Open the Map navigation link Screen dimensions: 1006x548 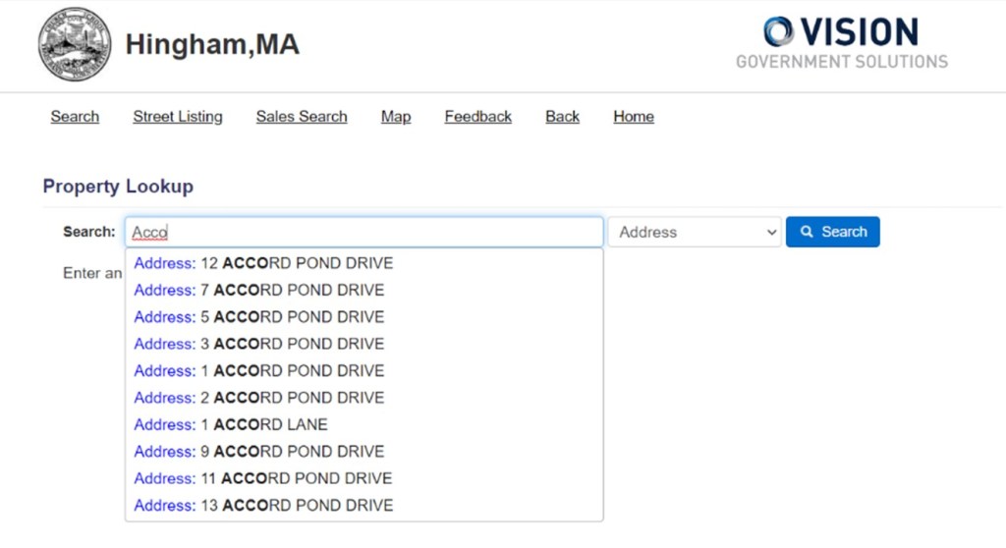(x=396, y=116)
